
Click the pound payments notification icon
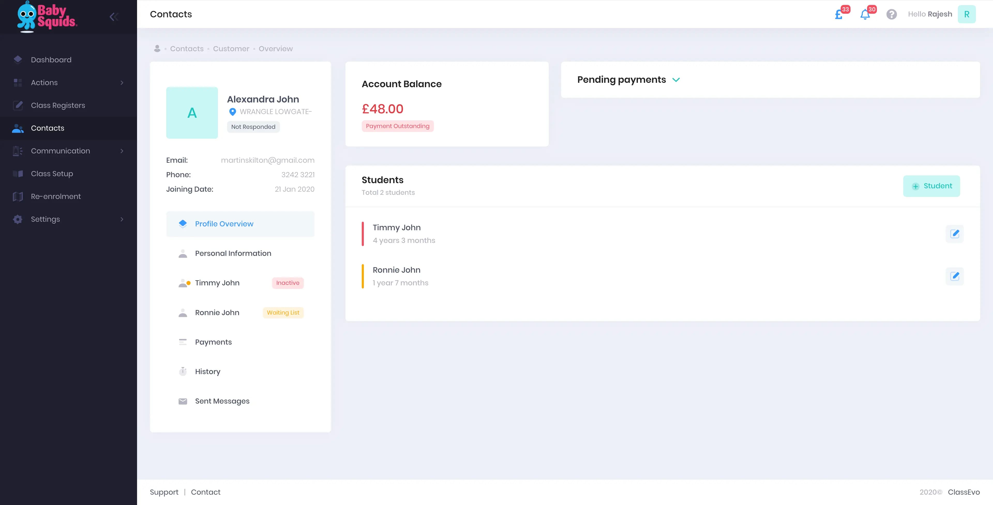coord(839,15)
